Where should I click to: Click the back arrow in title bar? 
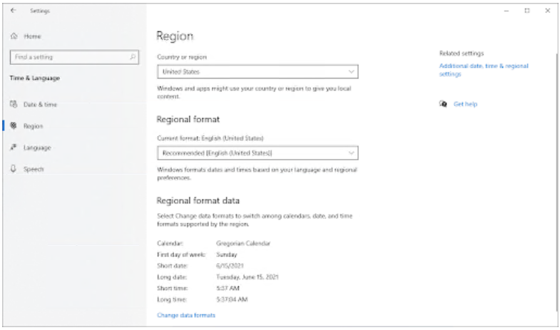[14, 11]
